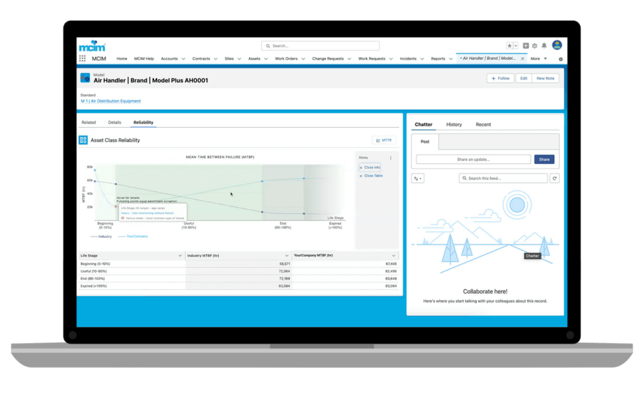Expand the Reports navigation dropdown
The height and width of the screenshot is (402, 644).
coord(448,59)
